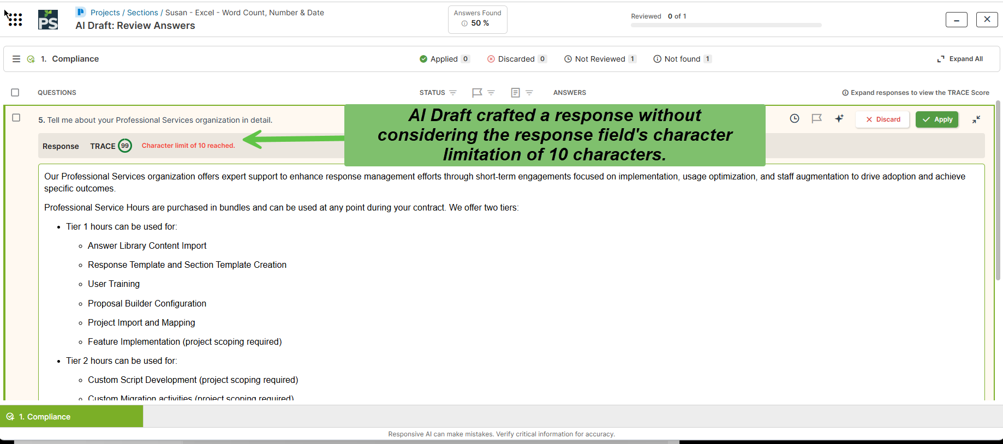Click the ANSWERS column header

(x=570, y=93)
